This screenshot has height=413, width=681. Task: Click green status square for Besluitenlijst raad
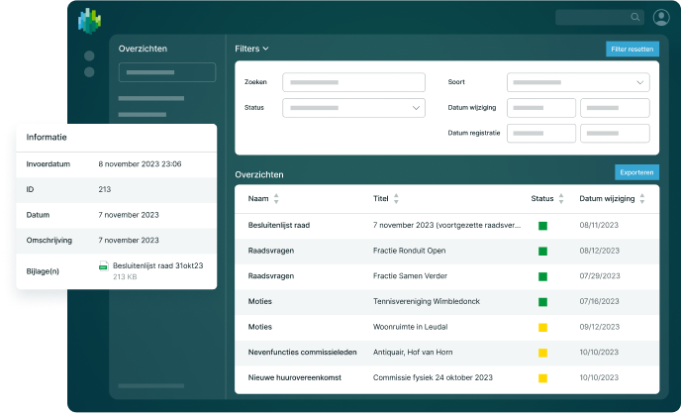click(x=542, y=226)
